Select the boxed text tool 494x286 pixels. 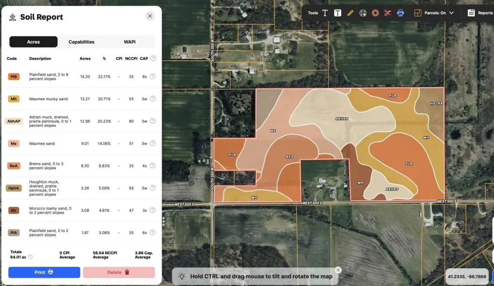coord(338,13)
